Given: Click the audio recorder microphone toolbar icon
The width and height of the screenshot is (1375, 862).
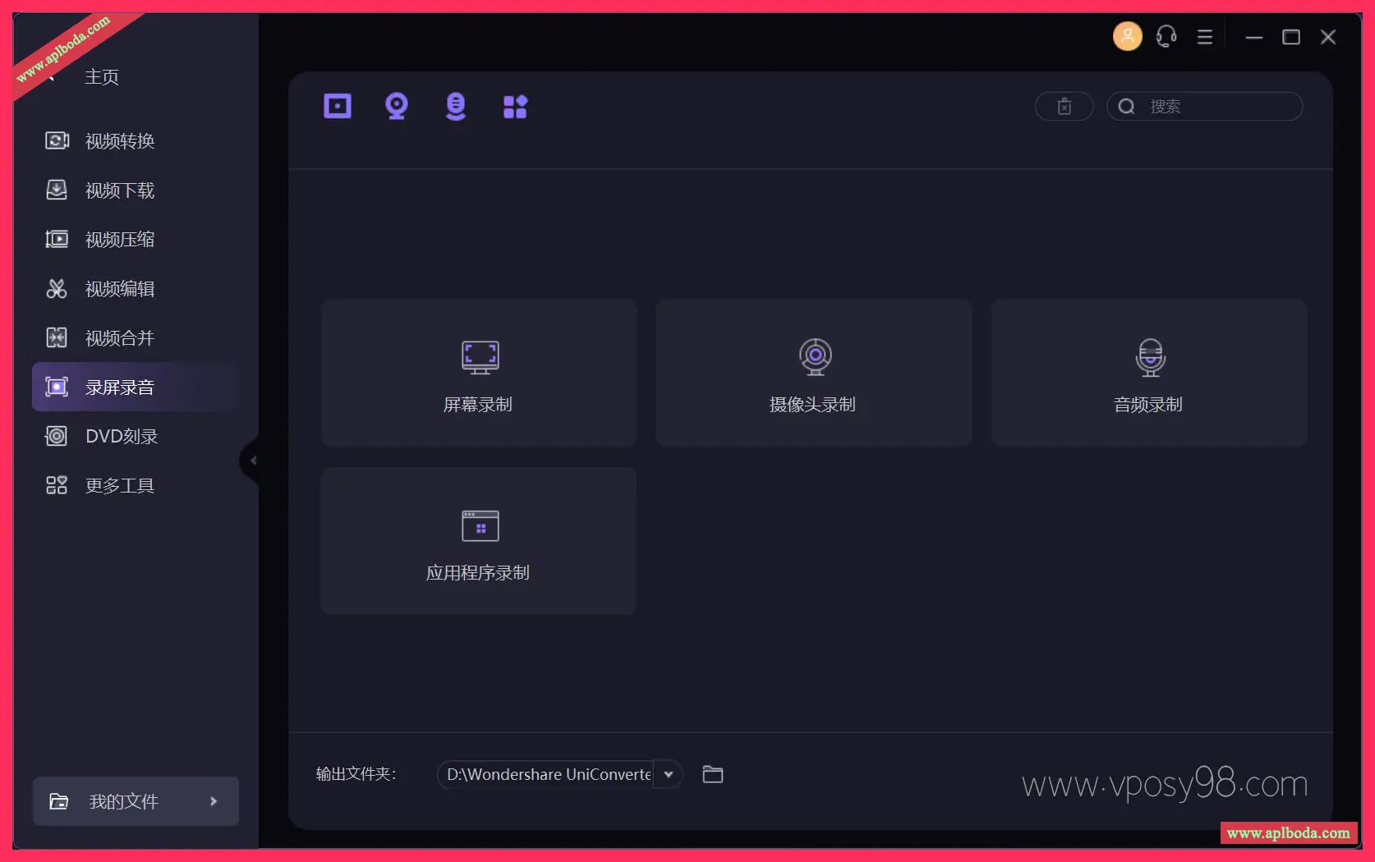Looking at the screenshot, I should coord(456,107).
